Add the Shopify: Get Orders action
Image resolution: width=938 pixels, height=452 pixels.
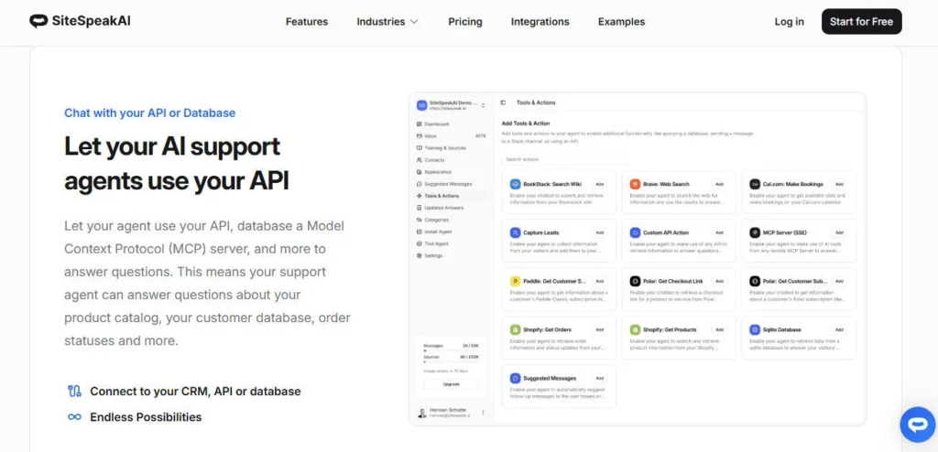click(x=599, y=329)
